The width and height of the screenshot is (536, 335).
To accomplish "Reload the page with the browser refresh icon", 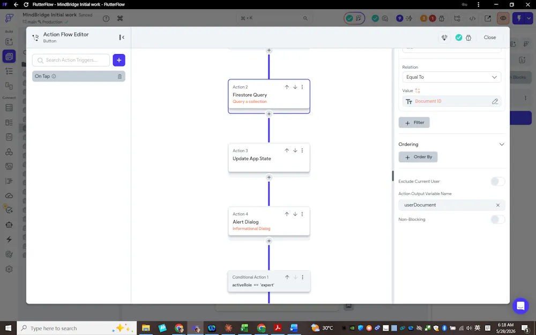I will 26,4.
